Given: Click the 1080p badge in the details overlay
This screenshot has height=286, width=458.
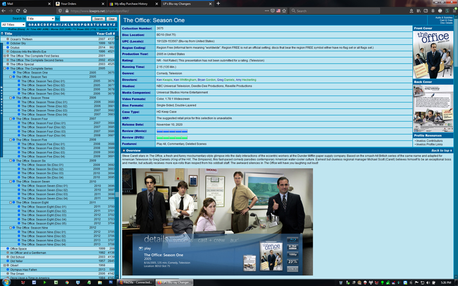Looking at the screenshot, I should [x=293, y=254].
